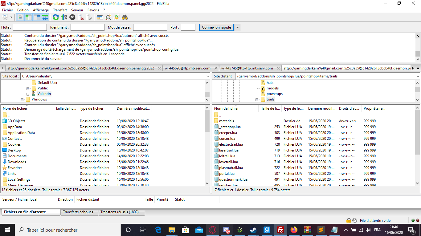Toggle processing of the transfer queue
This screenshot has height=236, width=421.
click(x=64, y=17)
